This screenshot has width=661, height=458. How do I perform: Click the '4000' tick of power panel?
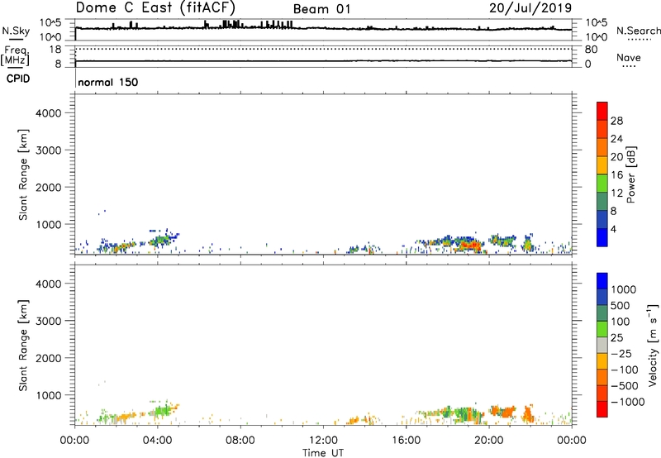click(49, 113)
